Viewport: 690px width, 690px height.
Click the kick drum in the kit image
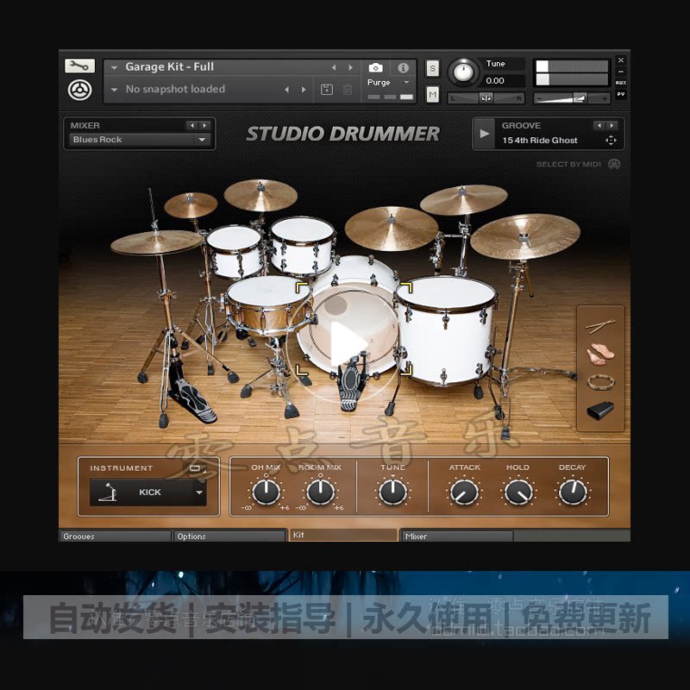coord(349,328)
